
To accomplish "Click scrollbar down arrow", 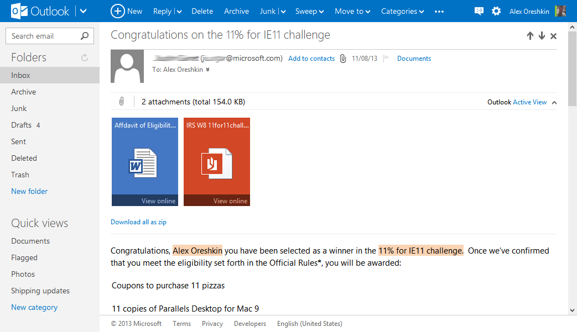I will (x=572, y=310).
